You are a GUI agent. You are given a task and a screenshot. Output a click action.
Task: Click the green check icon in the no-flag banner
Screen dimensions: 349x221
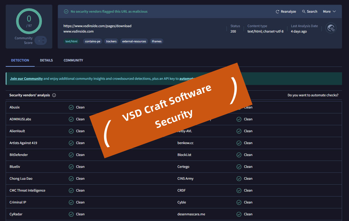66,12
